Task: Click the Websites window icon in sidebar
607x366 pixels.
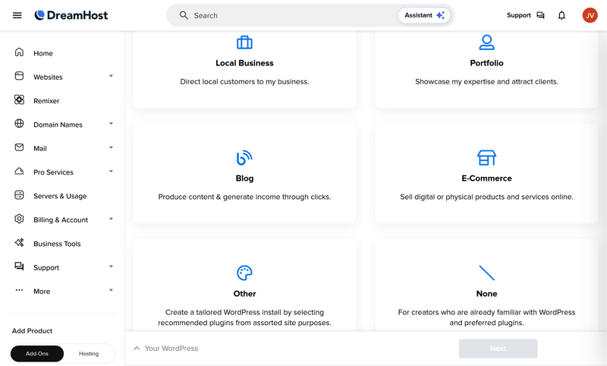Action: tap(19, 76)
